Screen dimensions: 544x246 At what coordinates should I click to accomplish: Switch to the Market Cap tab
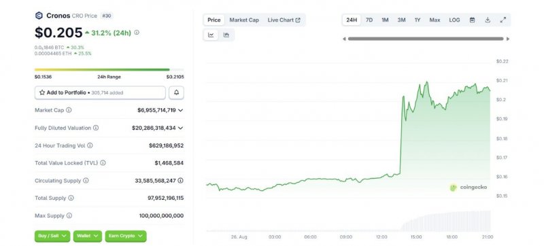(x=244, y=20)
